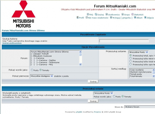Viewport: 155px width, 114px height.
Task: Click the Szukaj Autora text field
Action: (124, 41)
